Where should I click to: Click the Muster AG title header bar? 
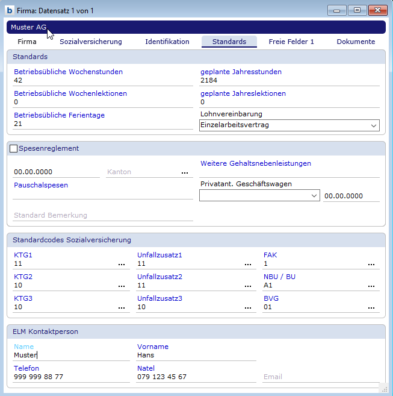point(196,27)
